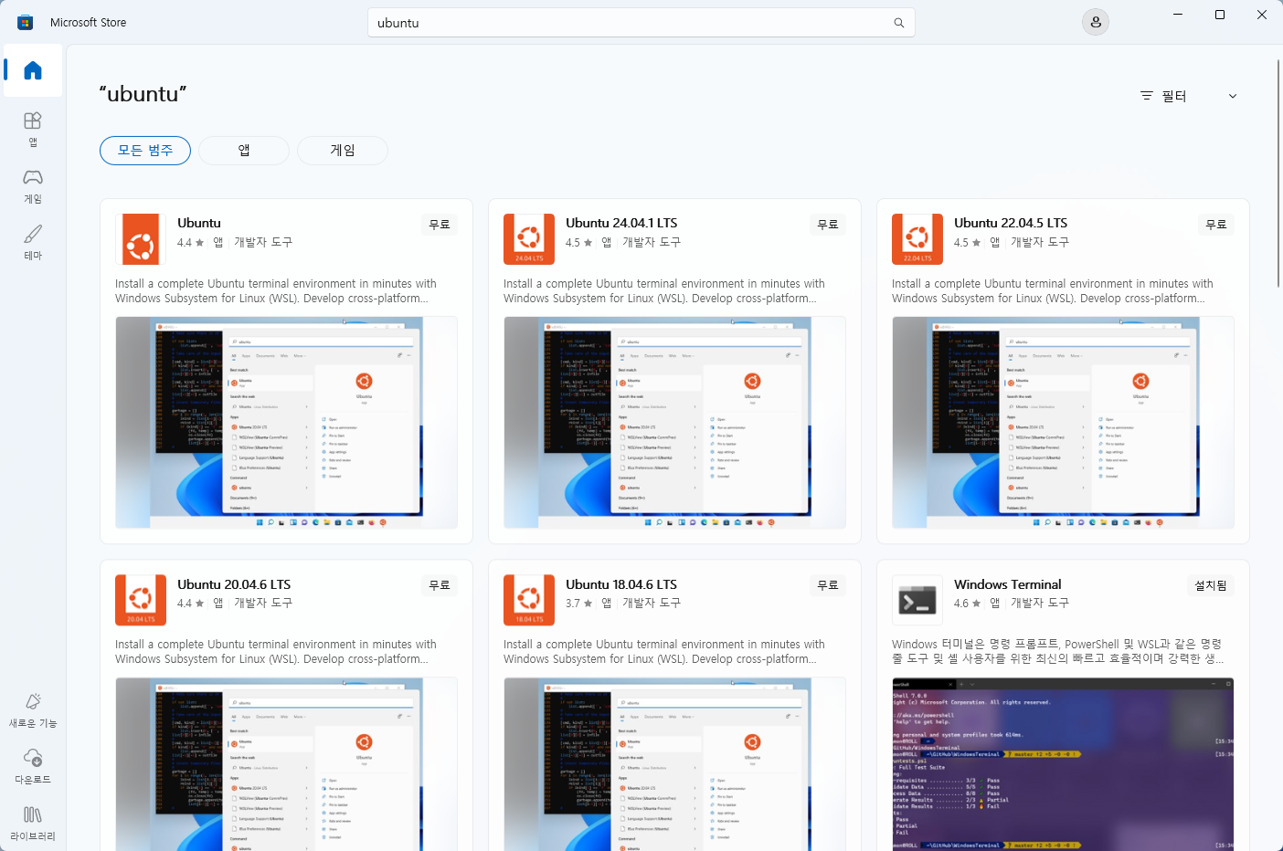Open the Gaming section in the sidebar
1283x851 pixels.
click(x=33, y=185)
